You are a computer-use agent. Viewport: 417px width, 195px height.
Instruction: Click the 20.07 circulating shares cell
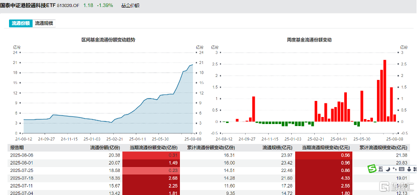[115, 163]
